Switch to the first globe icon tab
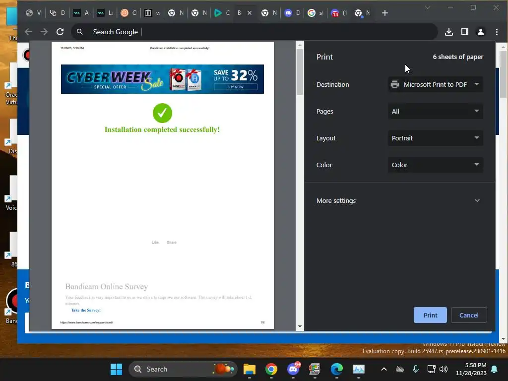Image resolution: width=508 pixels, height=381 pixels. click(x=34, y=13)
